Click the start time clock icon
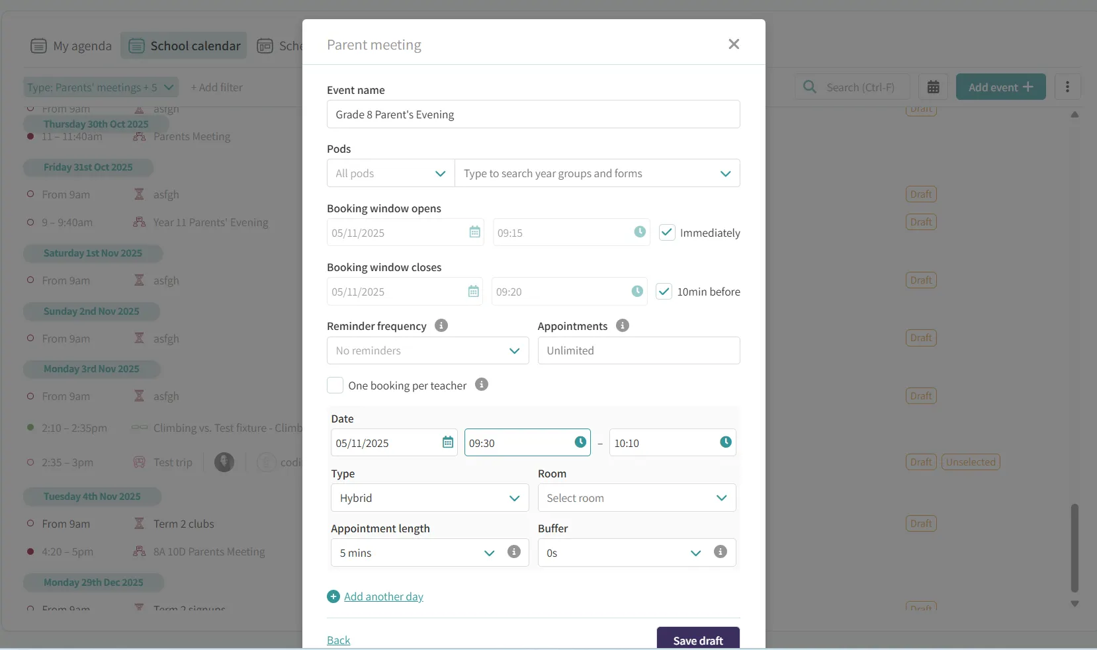This screenshot has height=650, width=1097. coord(580,442)
